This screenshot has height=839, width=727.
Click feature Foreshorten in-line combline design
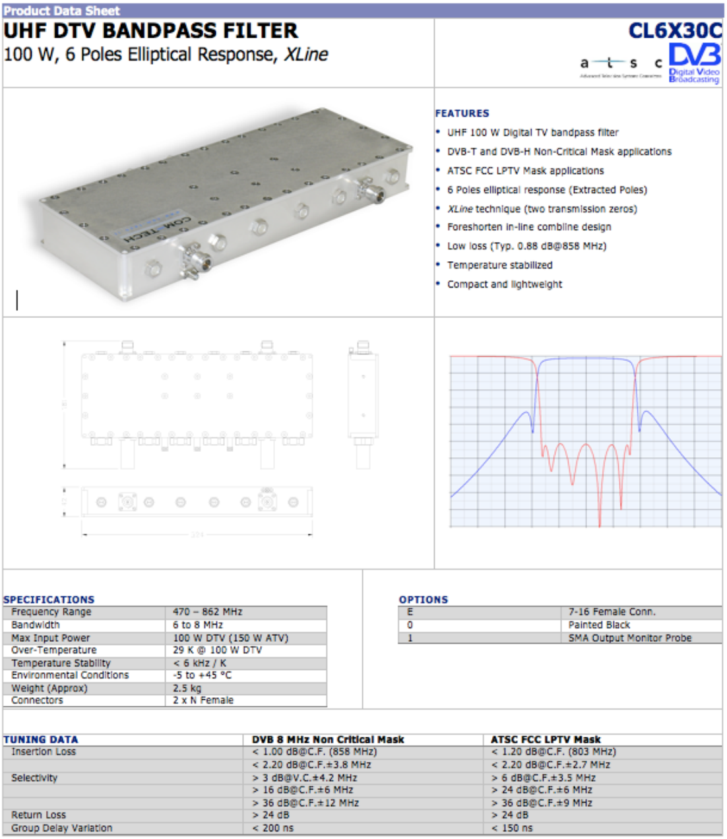coord(529,227)
